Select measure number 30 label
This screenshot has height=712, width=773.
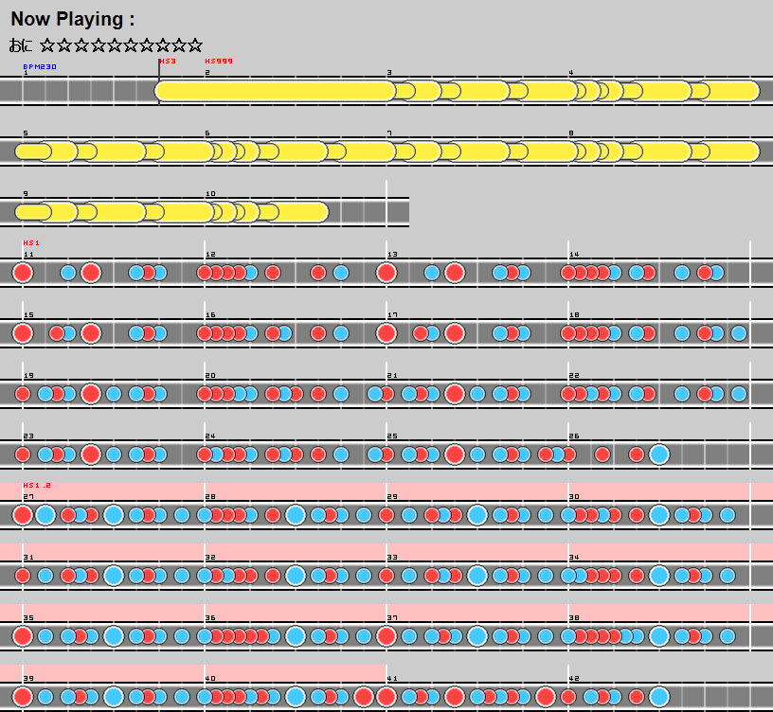click(574, 497)
